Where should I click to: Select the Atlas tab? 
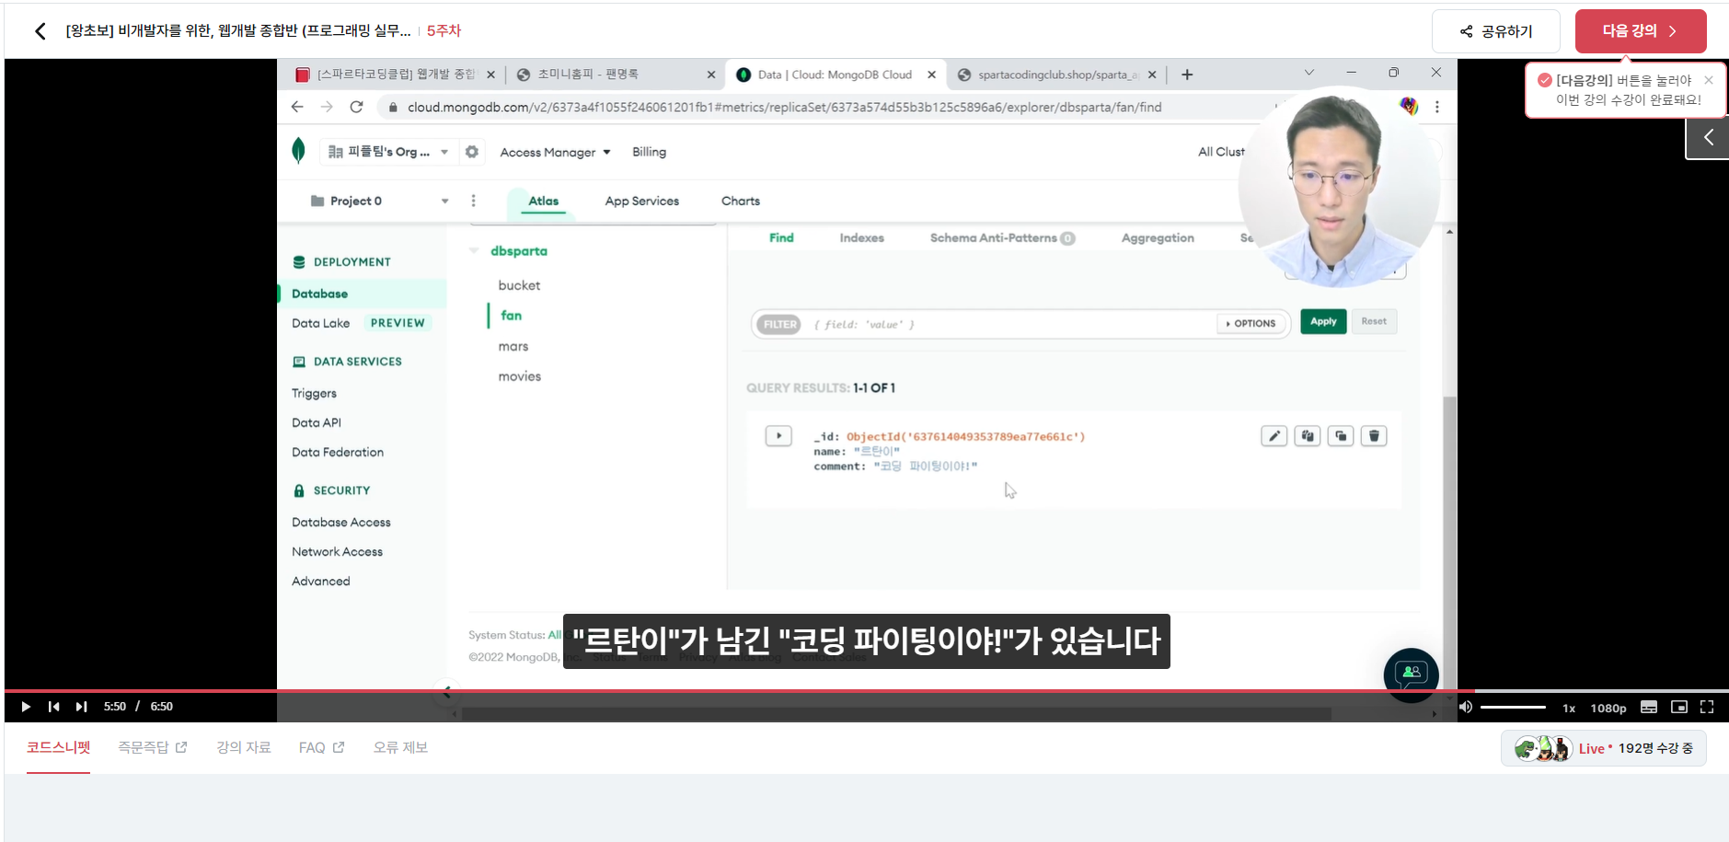[543, 201]
